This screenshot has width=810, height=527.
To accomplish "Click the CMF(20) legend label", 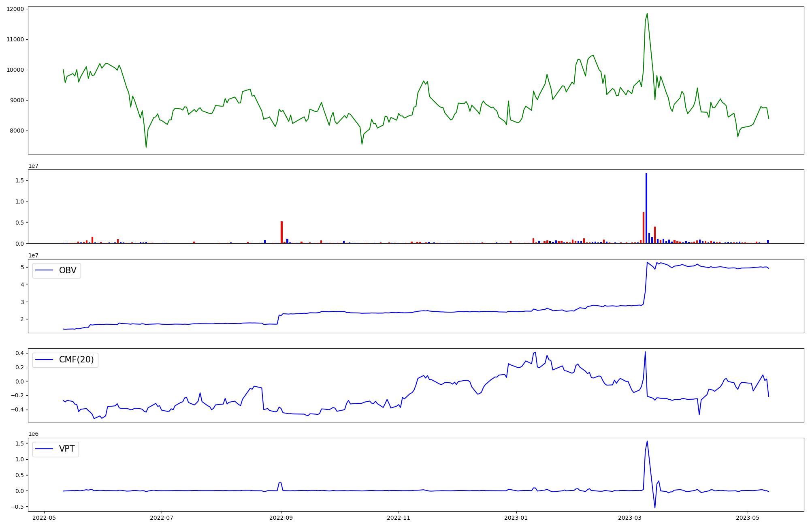I will [x=76, y=360].
